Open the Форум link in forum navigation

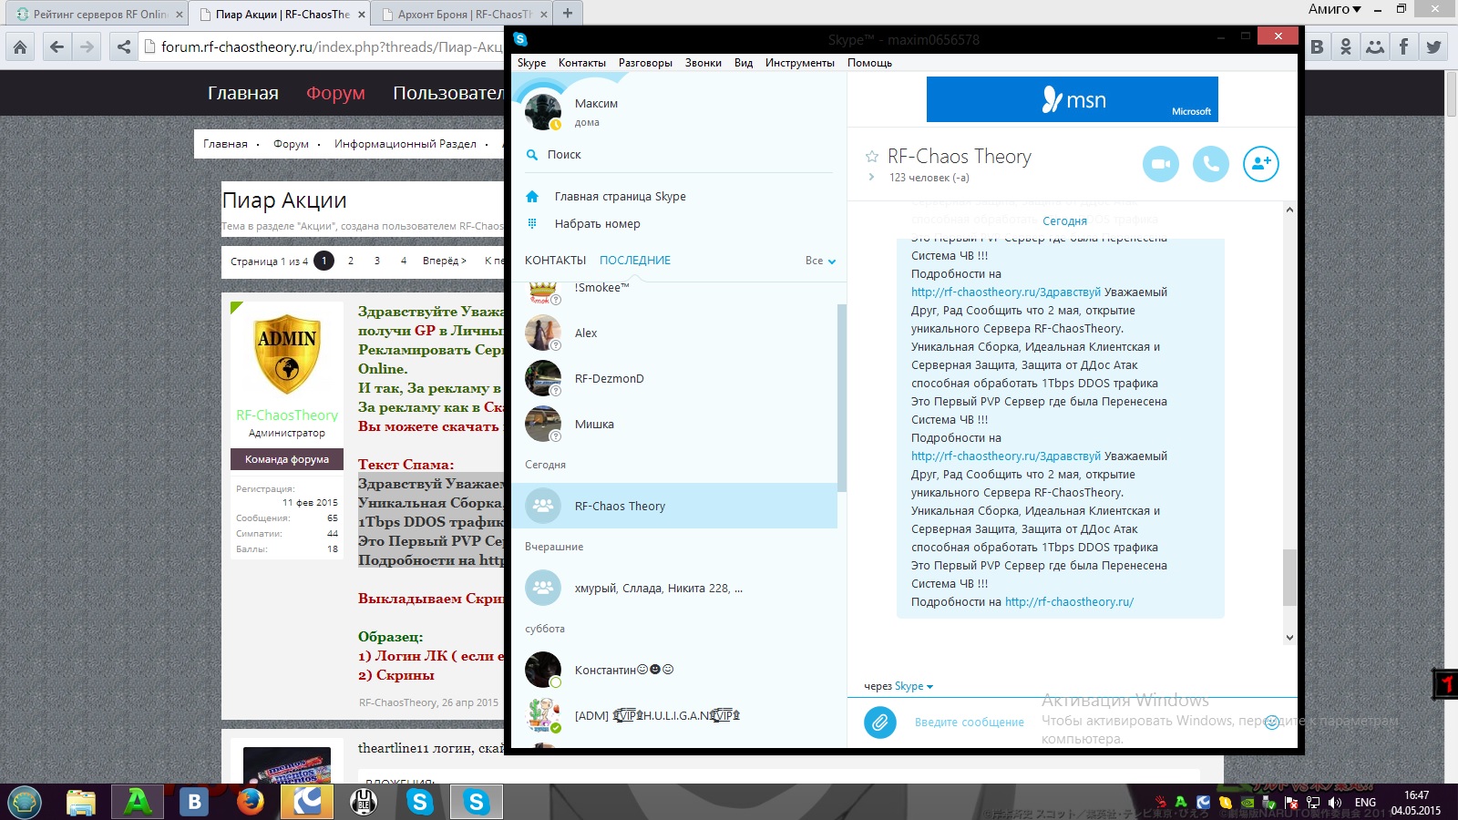[335, 93]
